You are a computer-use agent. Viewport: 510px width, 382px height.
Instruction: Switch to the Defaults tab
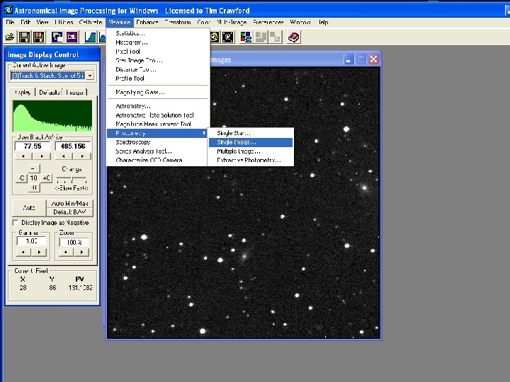pos(50,92)
